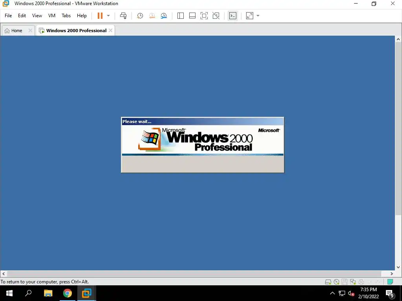Send Ctrl+Alt+Del to the virtual machine

point(123,16)
